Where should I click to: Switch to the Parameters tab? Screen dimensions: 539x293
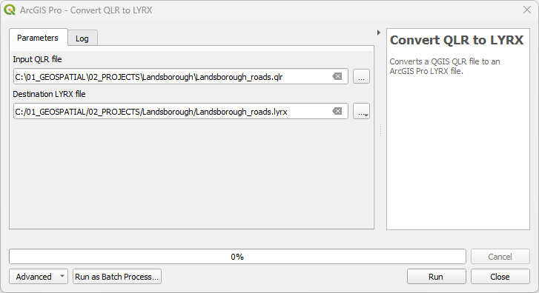point(38,38)
